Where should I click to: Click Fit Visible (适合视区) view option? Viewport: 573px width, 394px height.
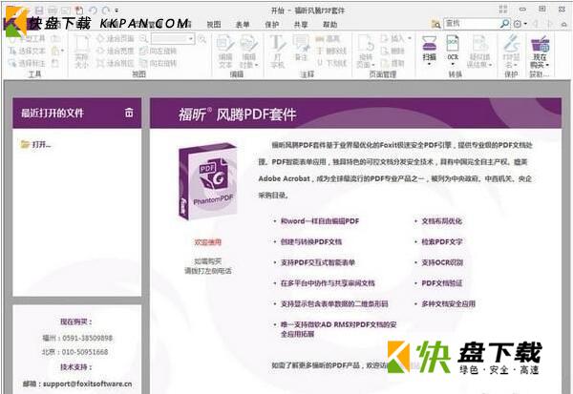[116, 63]
